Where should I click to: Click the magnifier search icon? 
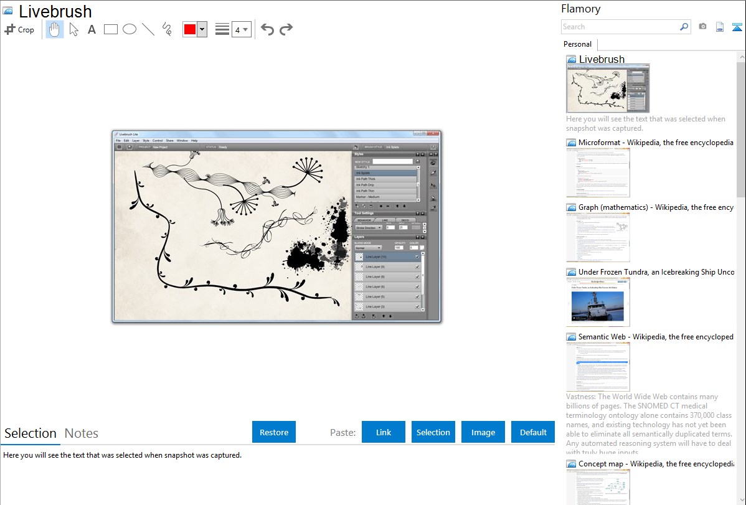[x=684, y=27]
